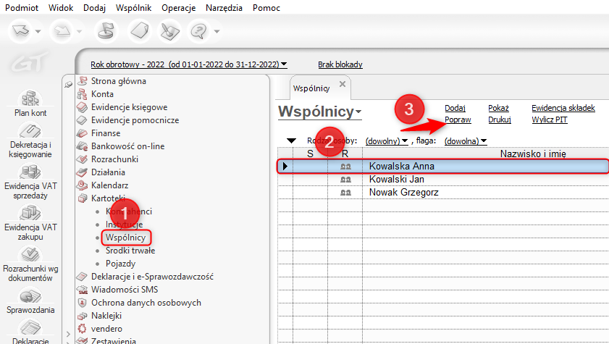
Task: Click the help question mark icon
Action: tap(199, 30)
